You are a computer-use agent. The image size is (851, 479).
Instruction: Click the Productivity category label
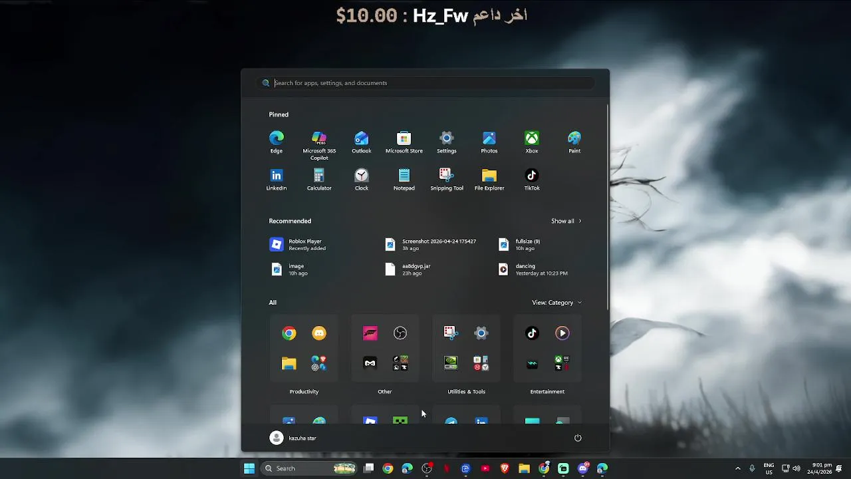(304, 392)
